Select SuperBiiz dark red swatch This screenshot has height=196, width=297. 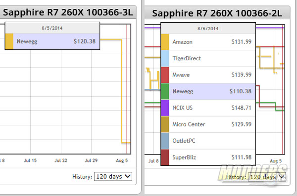[165, 157]
